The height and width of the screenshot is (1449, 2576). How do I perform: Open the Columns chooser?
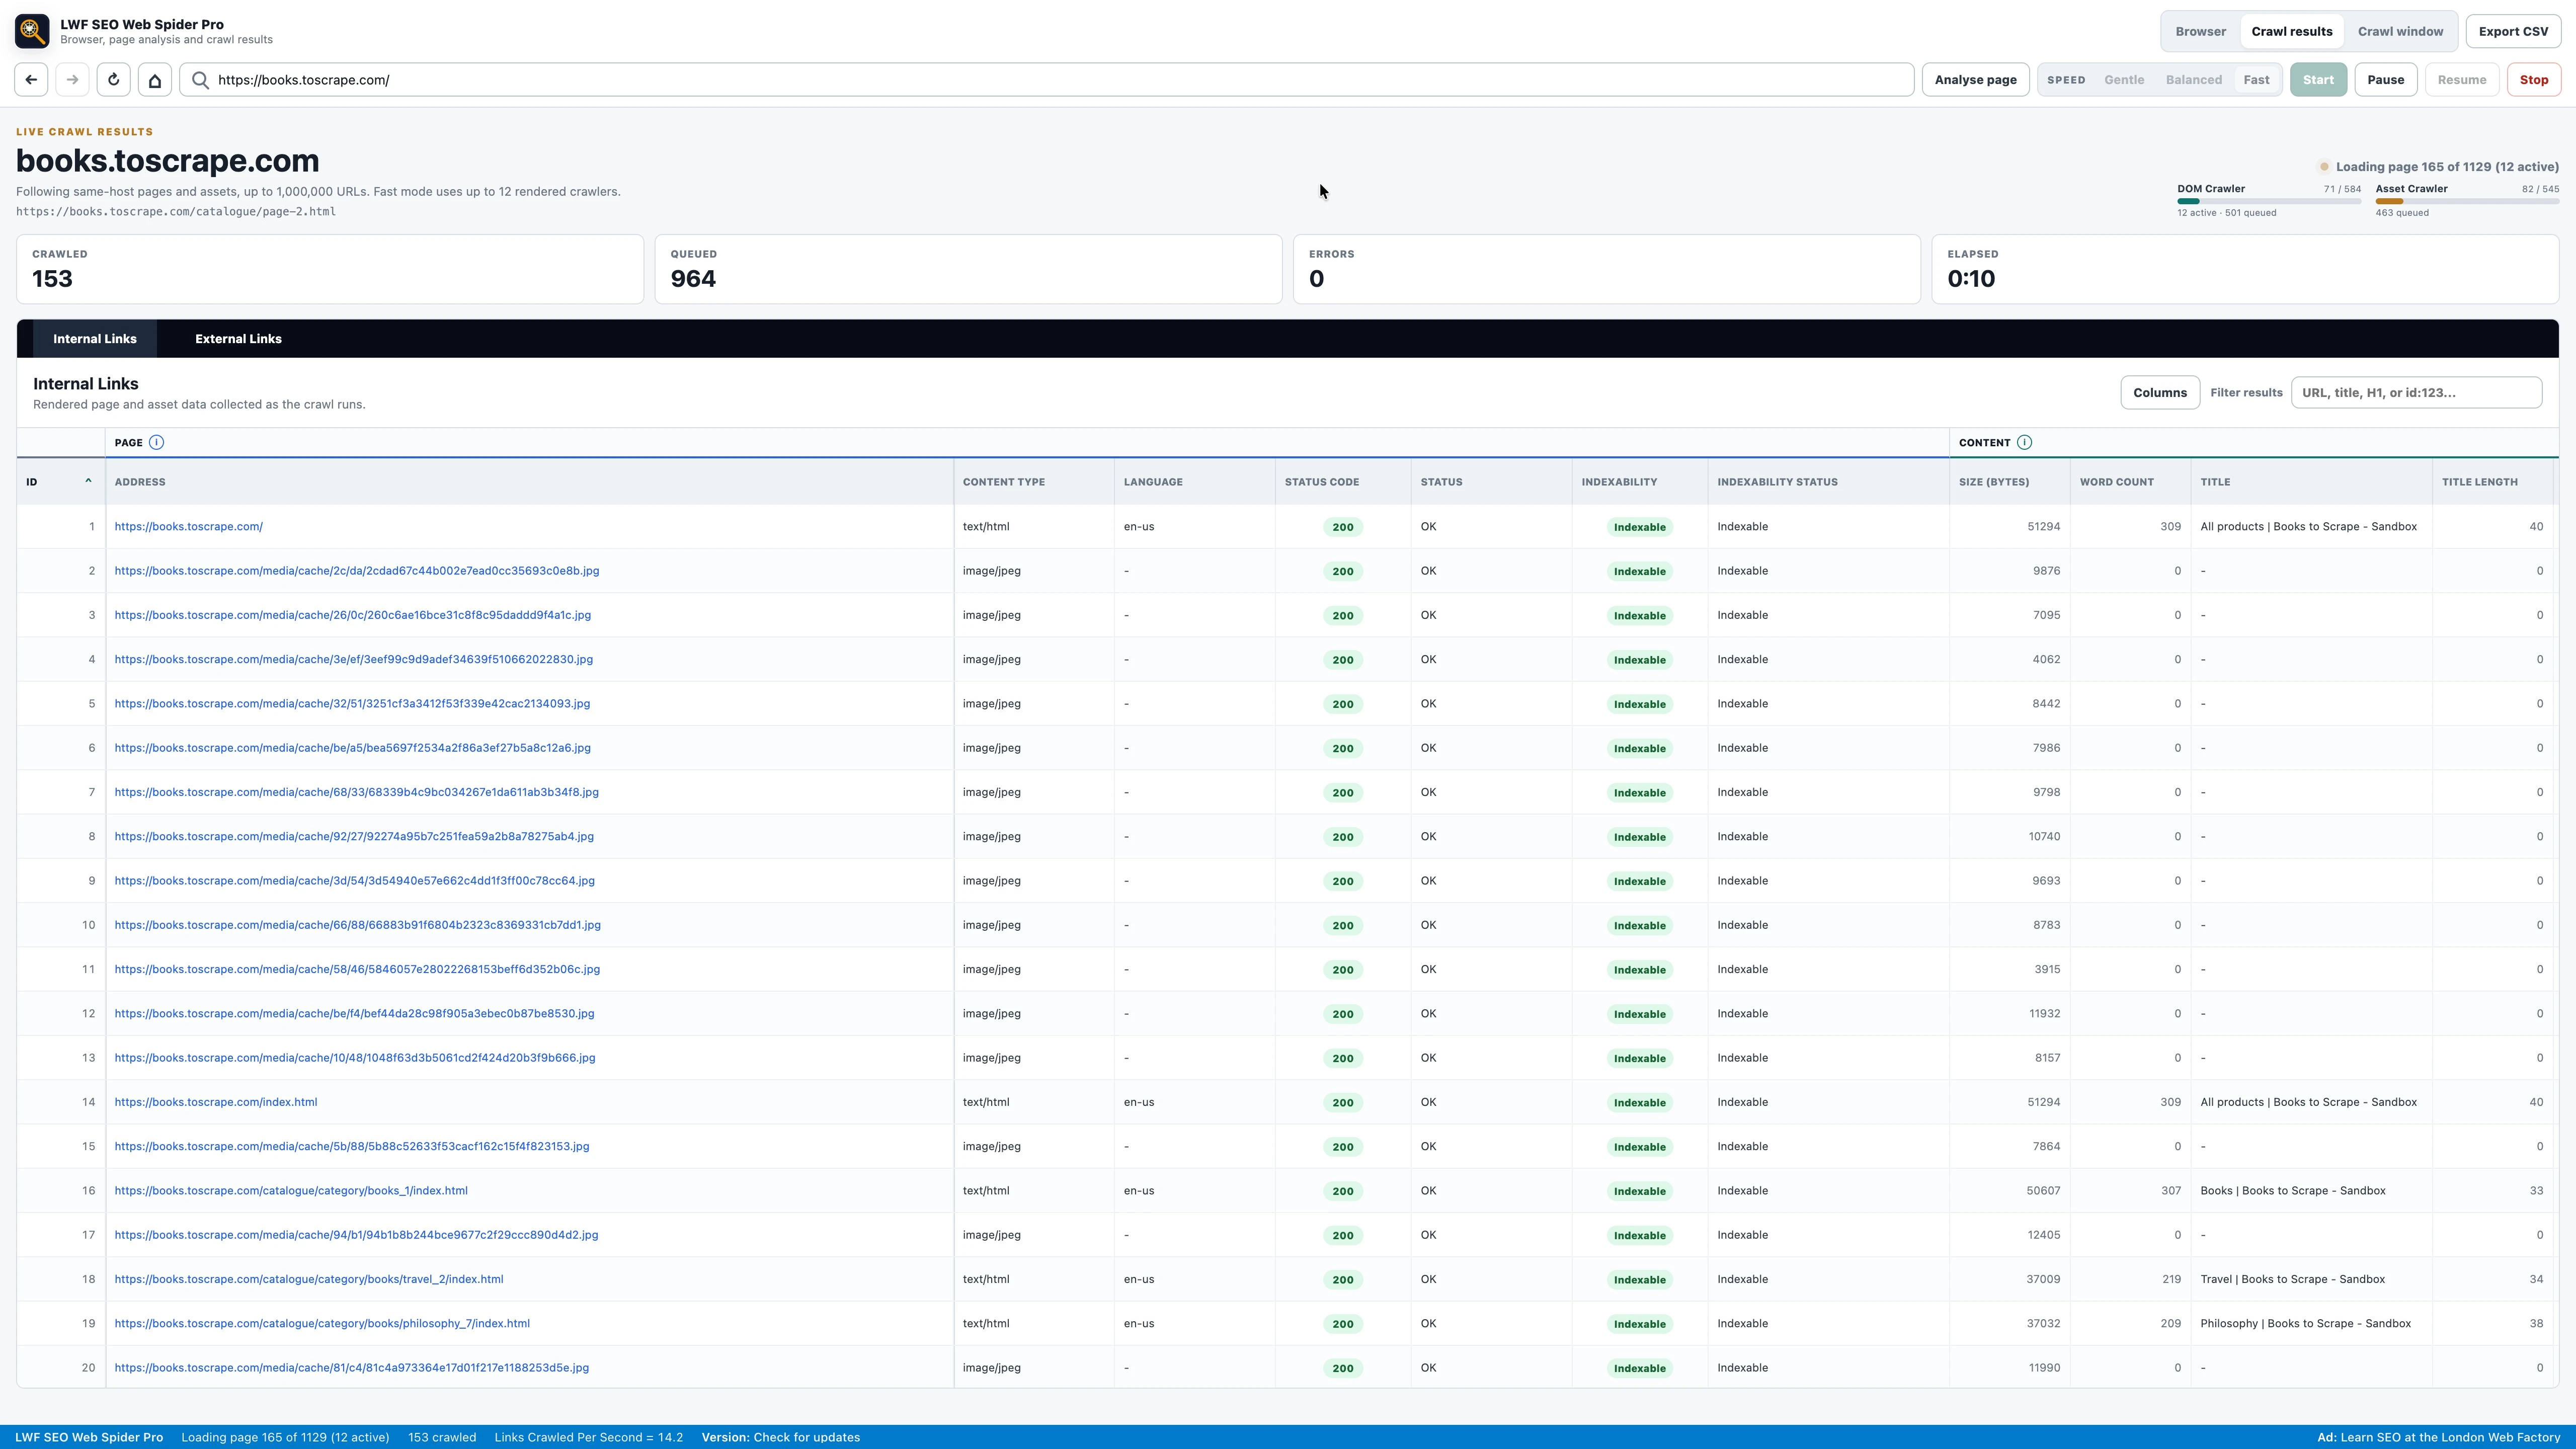(x=2159, y=392)
